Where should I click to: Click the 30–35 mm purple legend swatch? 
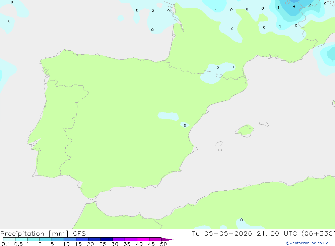[x=119, y=239]
